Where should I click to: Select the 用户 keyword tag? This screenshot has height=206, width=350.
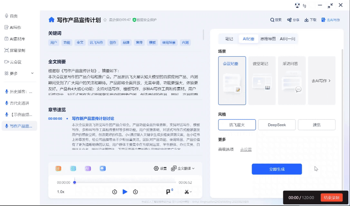tap(53, 42)
